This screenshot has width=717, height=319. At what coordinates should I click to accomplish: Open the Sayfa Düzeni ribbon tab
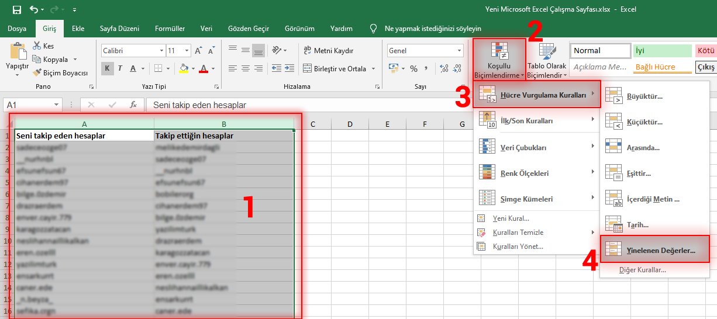[119, 28]
